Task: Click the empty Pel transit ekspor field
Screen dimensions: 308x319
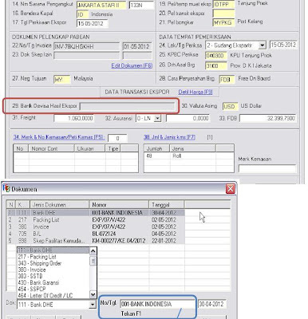Action: click(x=223, y=14)
